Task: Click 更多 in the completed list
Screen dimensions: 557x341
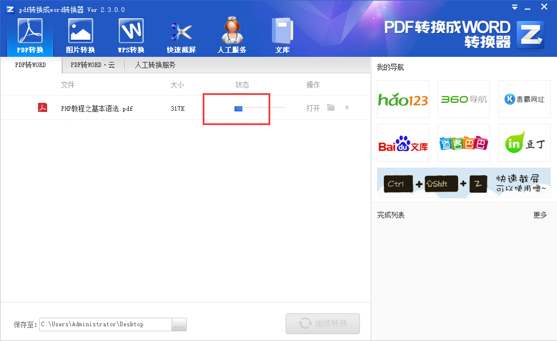Action: tap(540, 215)
